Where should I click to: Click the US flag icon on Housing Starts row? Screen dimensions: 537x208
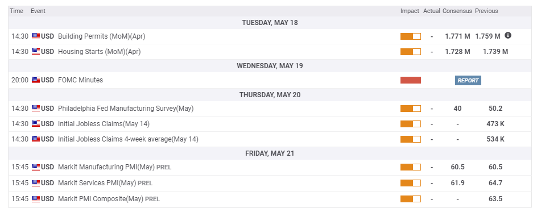coord(36,52)
